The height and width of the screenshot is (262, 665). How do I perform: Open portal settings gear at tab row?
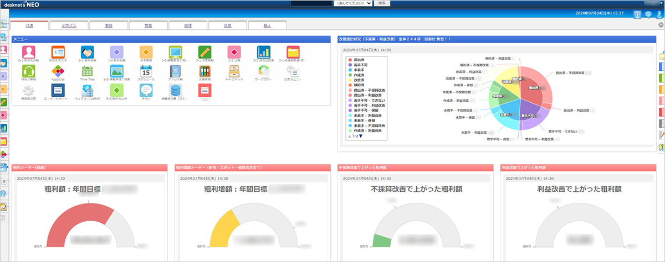[x=660, y=25]
